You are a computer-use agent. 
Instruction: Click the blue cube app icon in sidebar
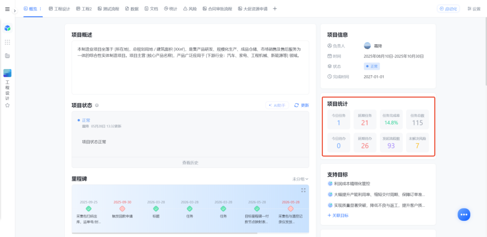coord(8,28)
